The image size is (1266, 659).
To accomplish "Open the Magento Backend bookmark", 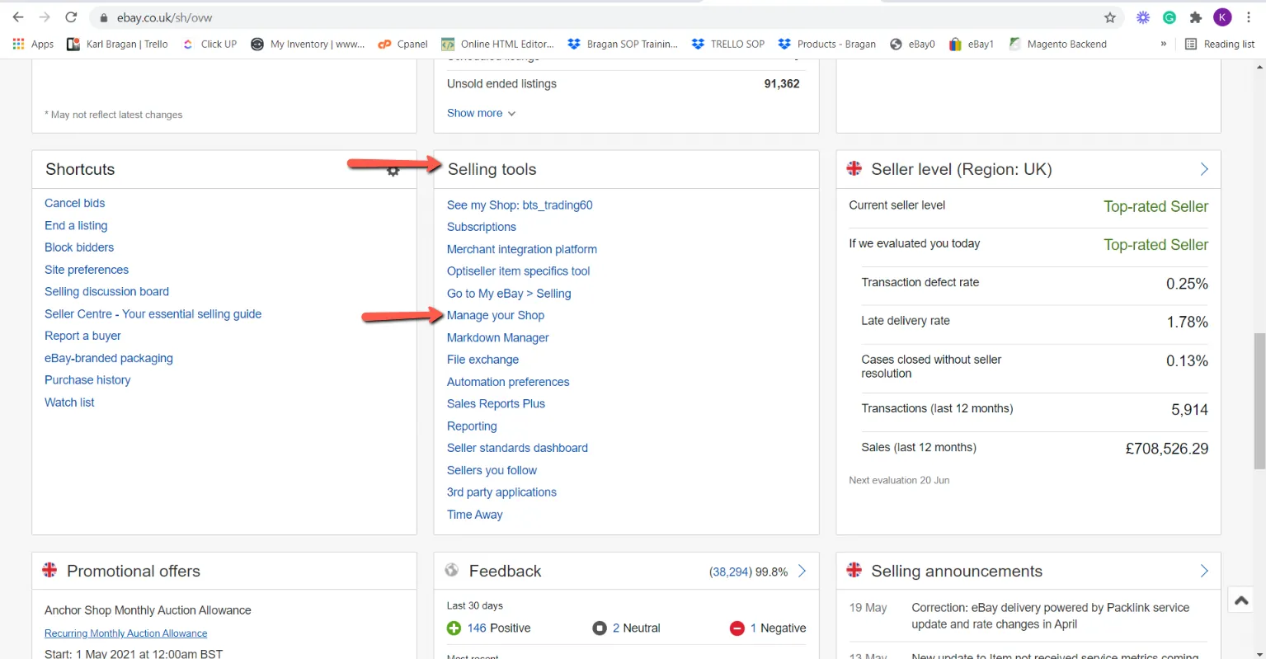I will tap(1057, 44).
